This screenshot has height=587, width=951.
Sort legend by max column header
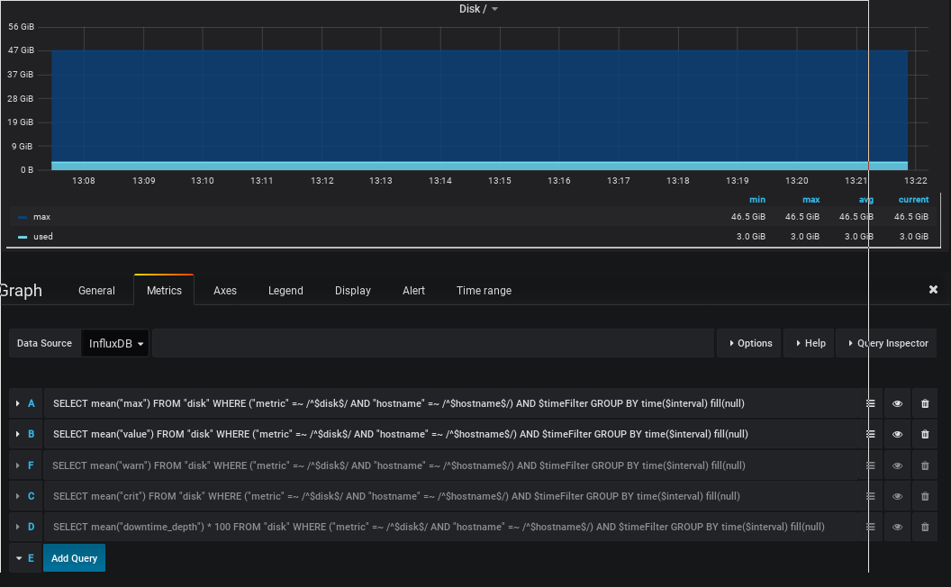point(811,200)
